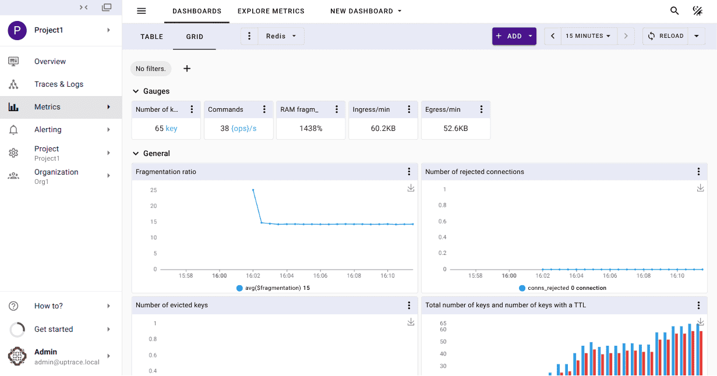Click the Project gear icon

(x=13, y=153)
